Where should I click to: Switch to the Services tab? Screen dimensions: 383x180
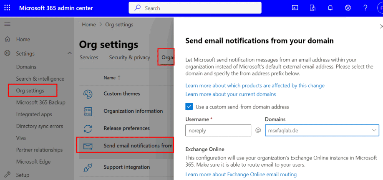[x=89, y=58]
